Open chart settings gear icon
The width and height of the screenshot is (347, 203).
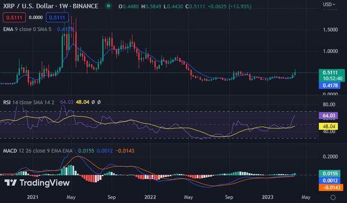(x=333, y=197)
